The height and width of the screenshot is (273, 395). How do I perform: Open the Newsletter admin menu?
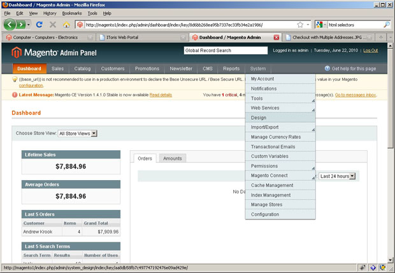(x=181, y=69)
